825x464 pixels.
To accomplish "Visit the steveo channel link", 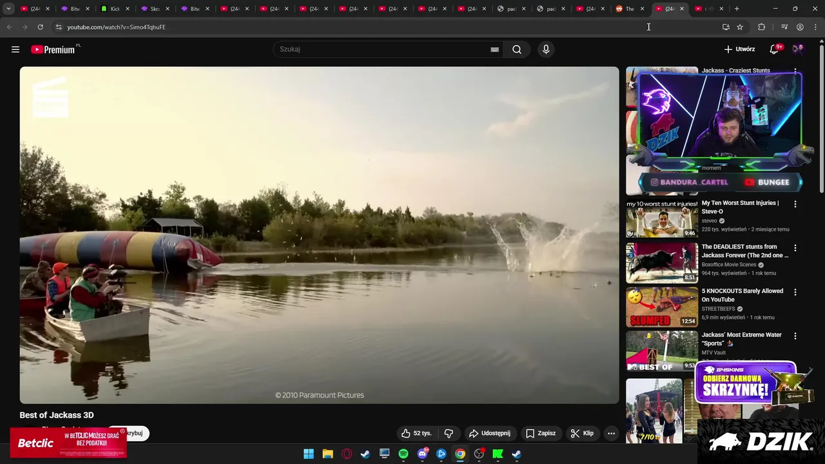I will point(709,221).
